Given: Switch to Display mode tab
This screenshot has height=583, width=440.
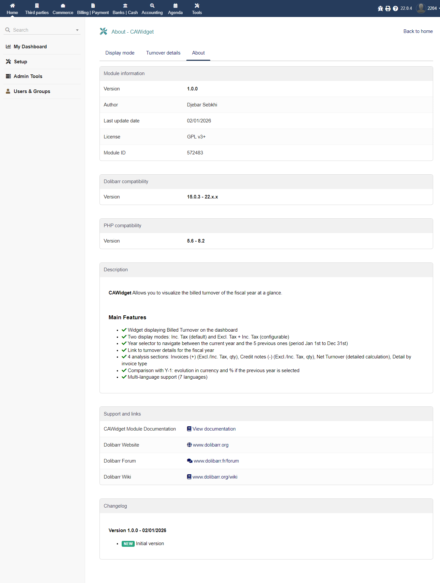Looking at the screenshot, I should coord(120,53).
